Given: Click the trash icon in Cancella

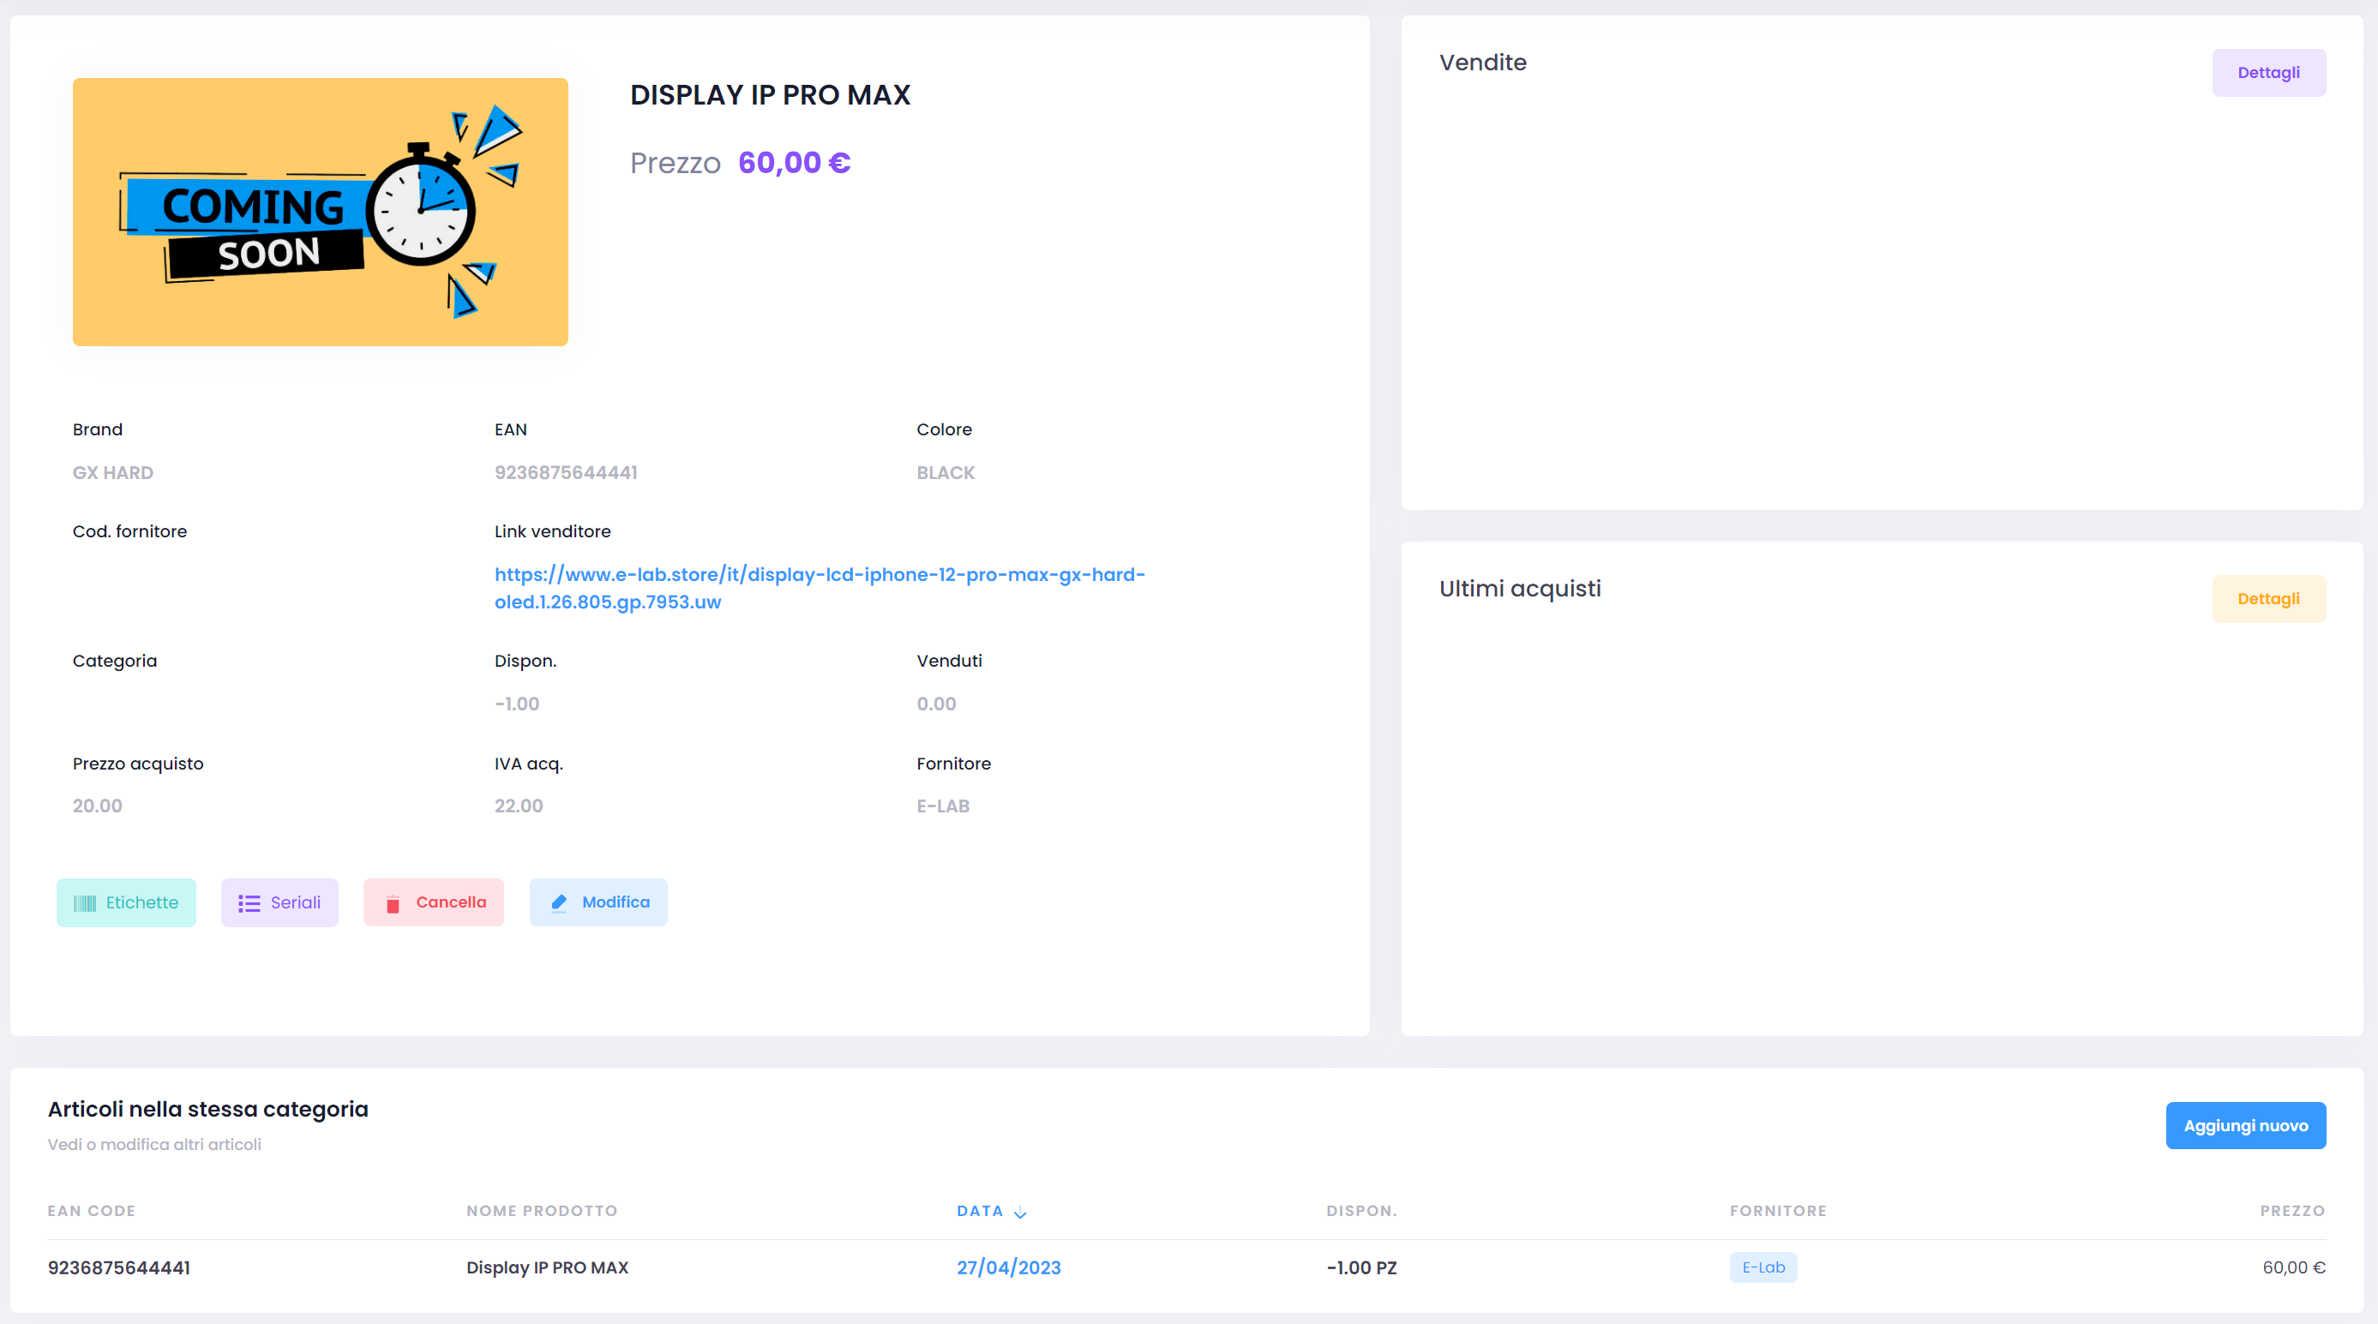Looking at the screenshot, I should tap(393, 903).
